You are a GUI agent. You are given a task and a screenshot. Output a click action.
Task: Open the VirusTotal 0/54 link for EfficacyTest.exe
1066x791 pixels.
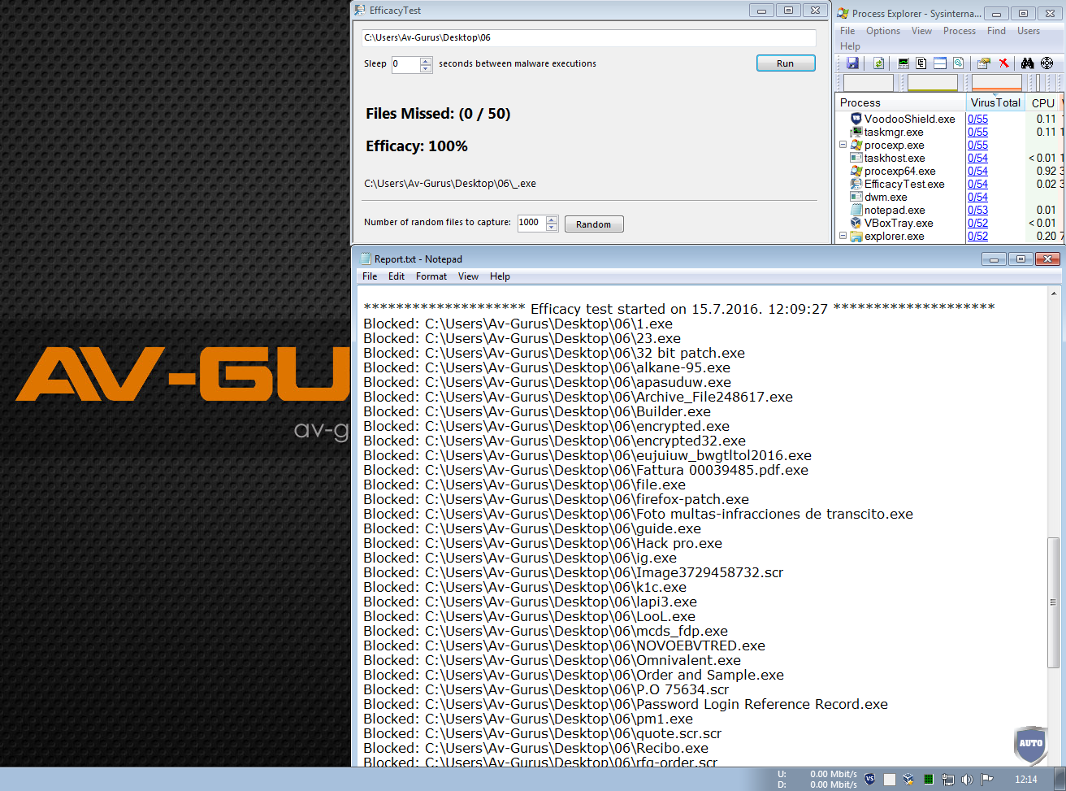[977, 184]
